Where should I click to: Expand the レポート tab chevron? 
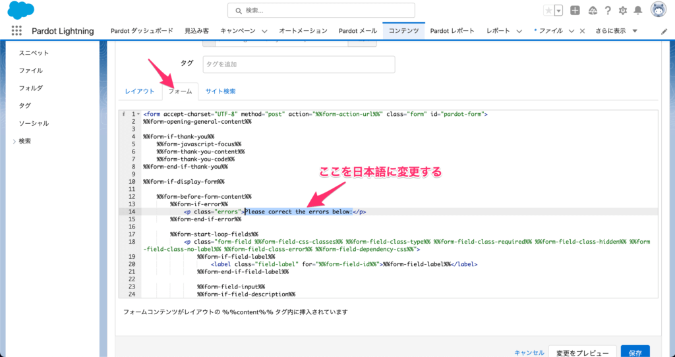point(519,31)
